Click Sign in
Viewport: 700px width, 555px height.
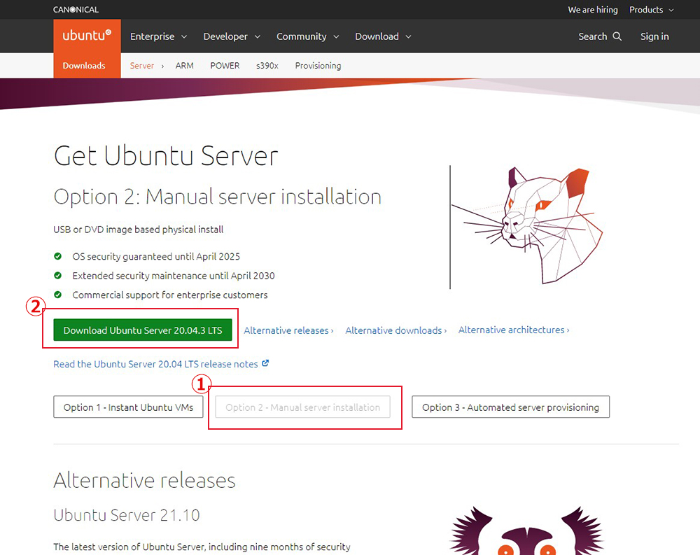(654, 36)
